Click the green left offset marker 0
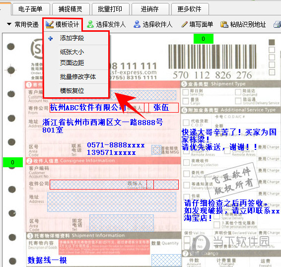Viewport: 281px width, 267px height. point(13,162)
